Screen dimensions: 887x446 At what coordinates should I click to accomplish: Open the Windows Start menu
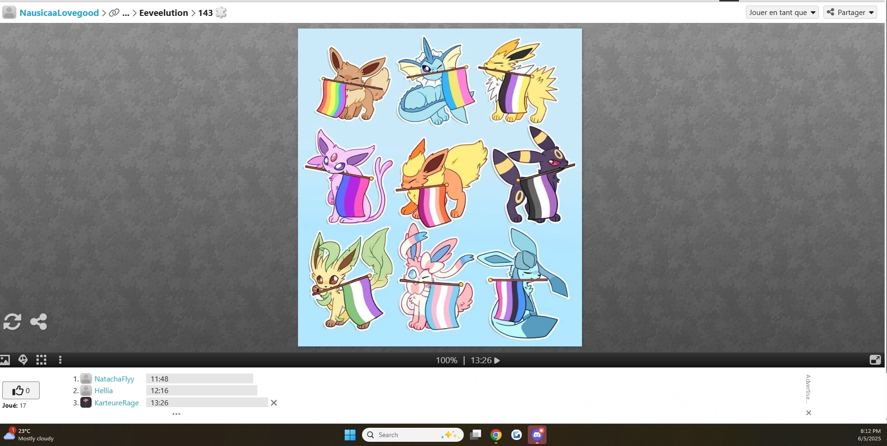pyautogui.click(x=350, y=435)
